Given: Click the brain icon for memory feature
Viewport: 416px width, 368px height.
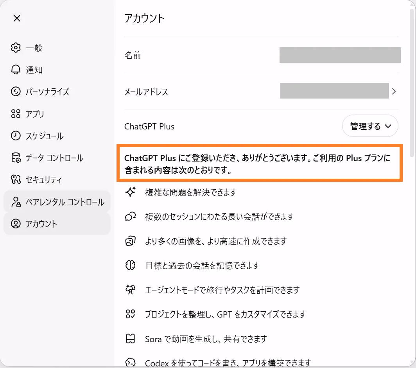Looking at the screenshot, I should [130, 266].
